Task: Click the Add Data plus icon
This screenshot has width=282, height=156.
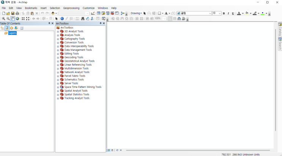Action: tap(53, 13)
